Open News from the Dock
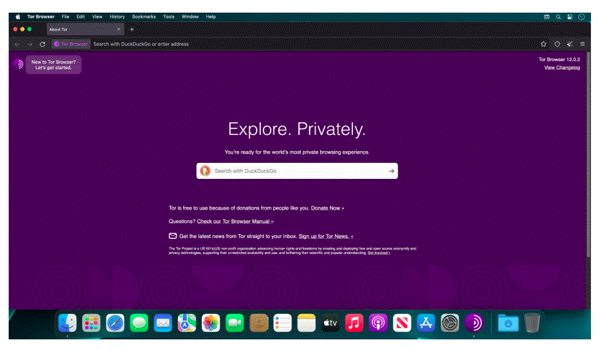The height and width of the screenshot is (350, 601). pos(402,323)
